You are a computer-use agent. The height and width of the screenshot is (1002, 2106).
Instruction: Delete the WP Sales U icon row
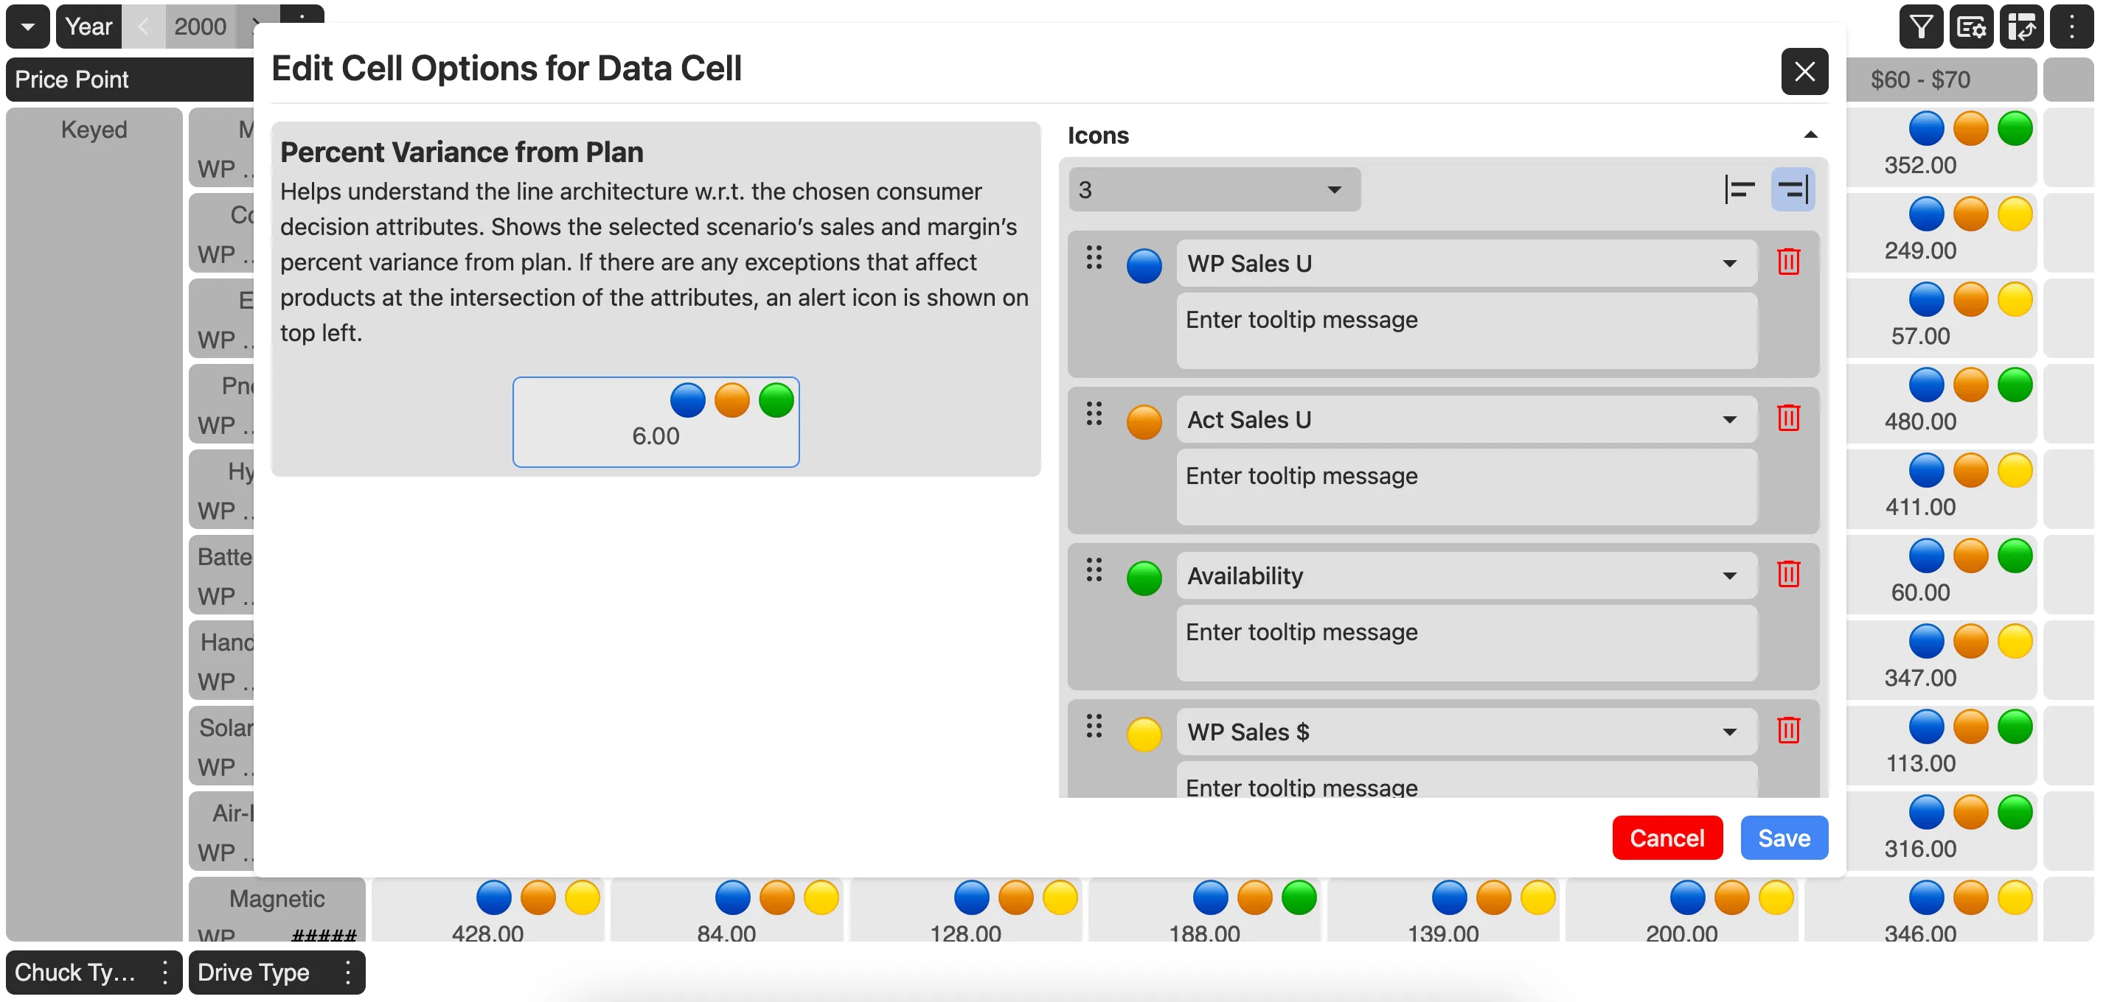click(x=1788, y=262)
